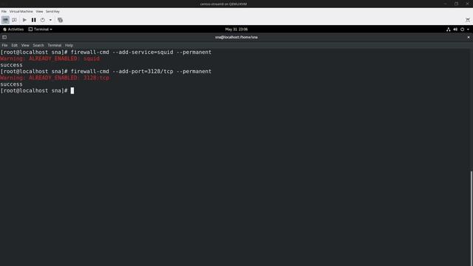Viewport: 473px width, 266px height.
Task: Open terminal File menu
Action: tap(4, 45)
